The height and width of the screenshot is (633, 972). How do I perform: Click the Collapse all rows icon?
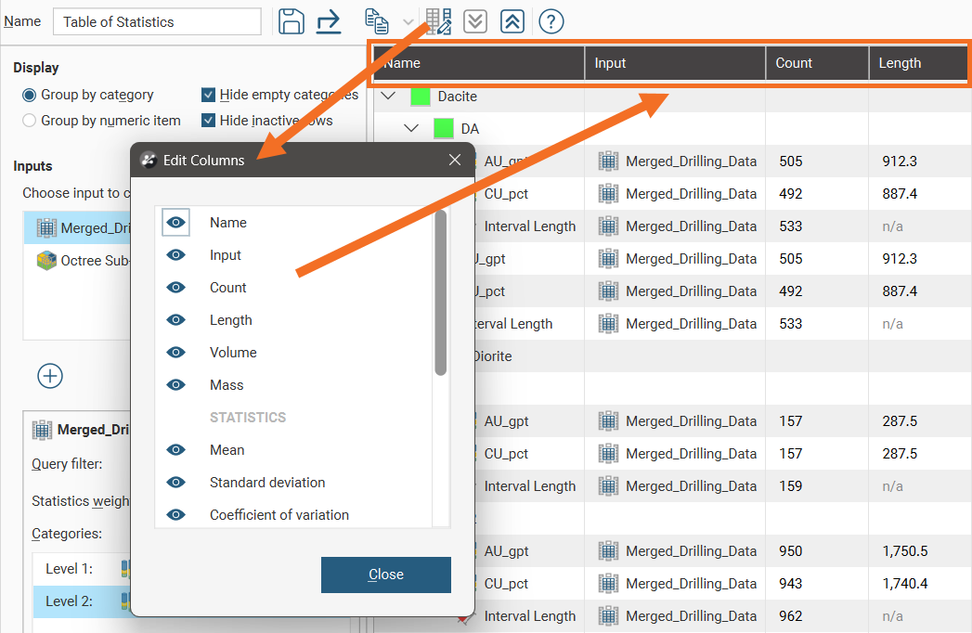(512, 21)
